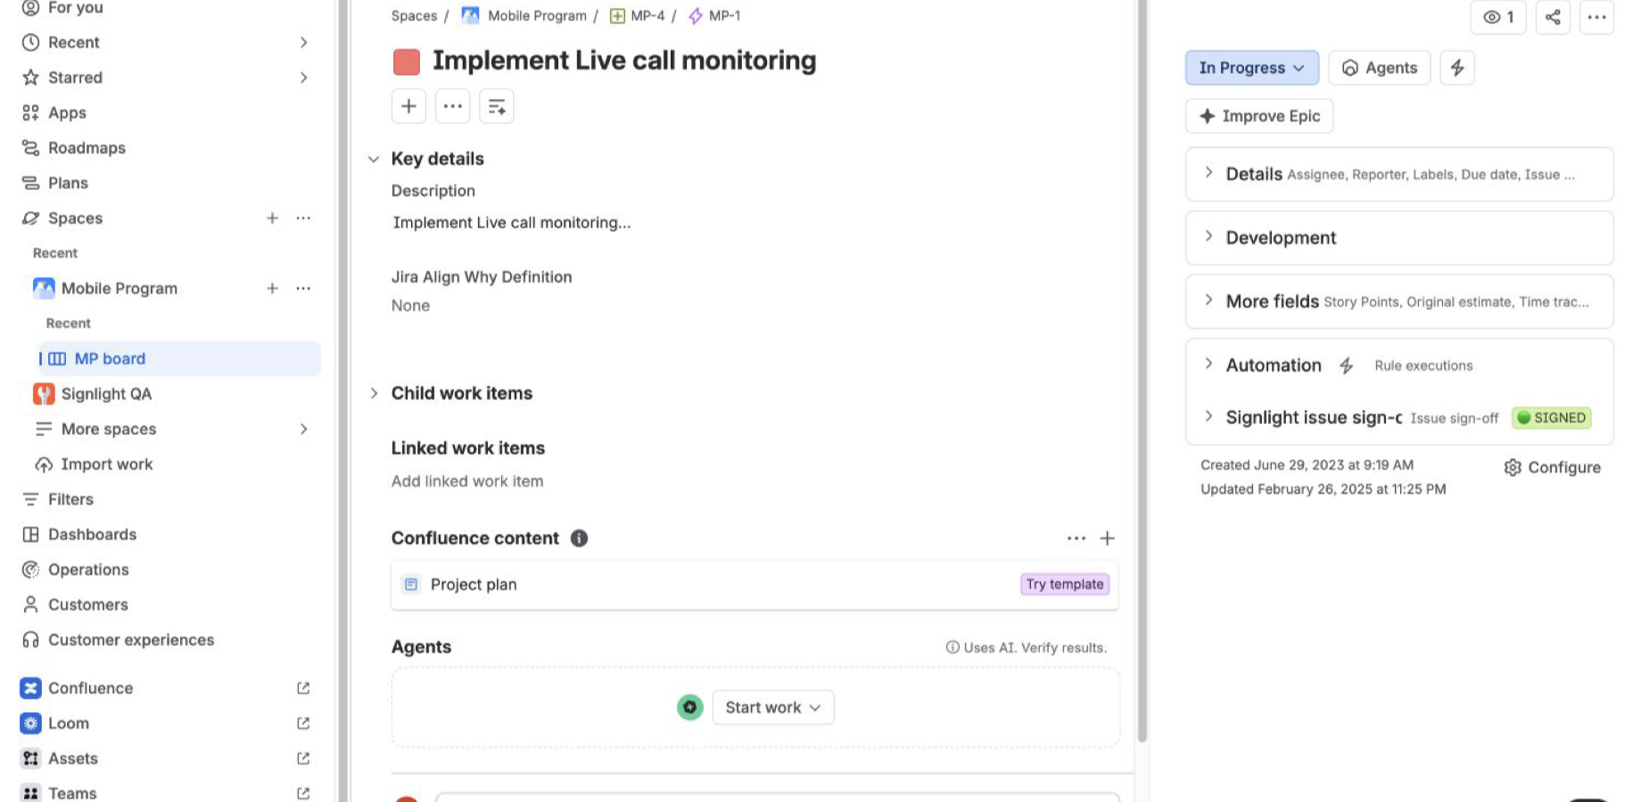Open the ellipsis menu under the title
This screenshot has width=1641, height=802.
[x=453, y=107]
